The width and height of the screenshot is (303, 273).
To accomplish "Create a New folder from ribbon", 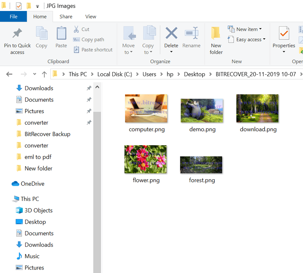I will pyautogui.click(x=216, y=40).
